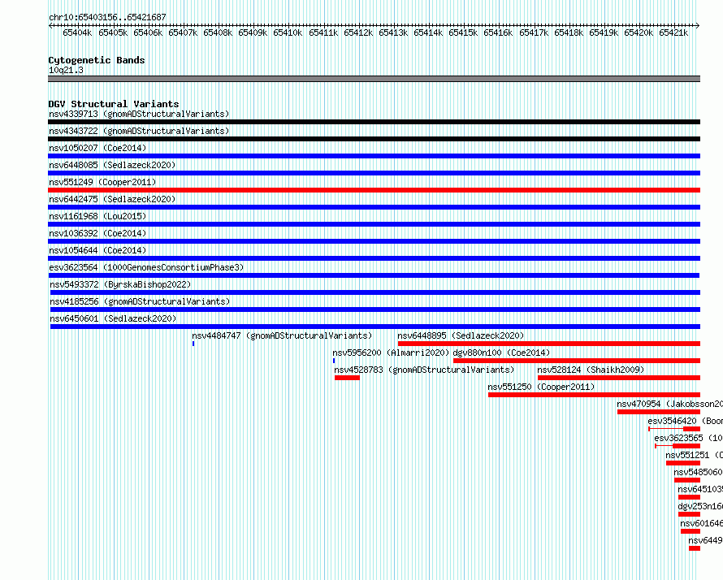This screenshot has width=723, height=580.
Task: Open nsv4484747 (gnomADStructuralVariants) variant label
Action: tap(282, 335)
